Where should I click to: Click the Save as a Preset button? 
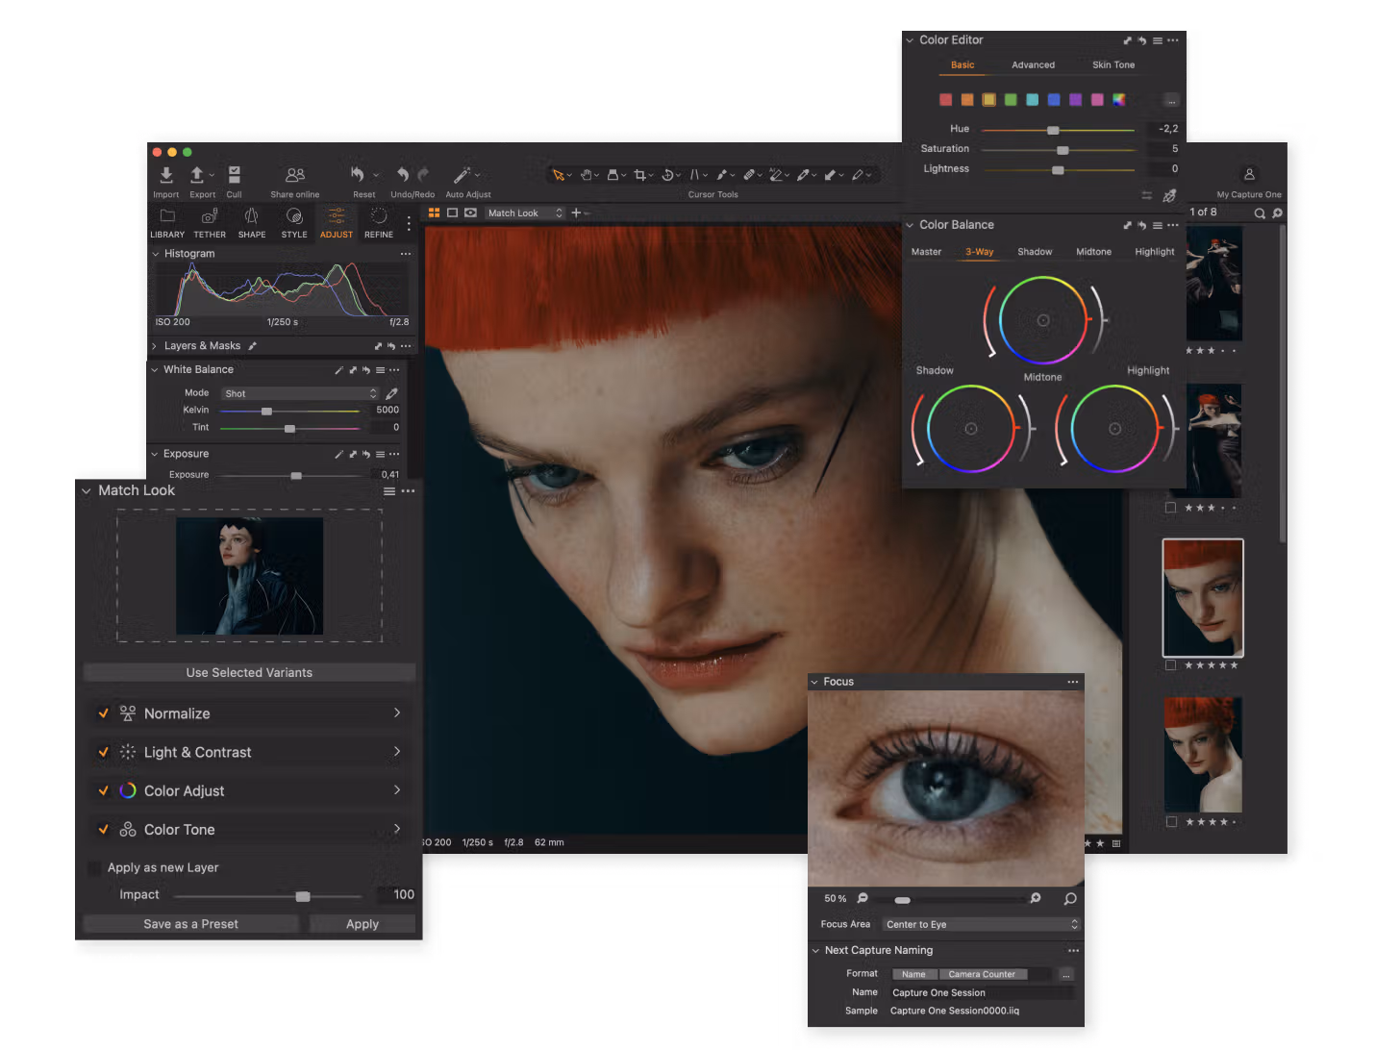click(190, 924)
